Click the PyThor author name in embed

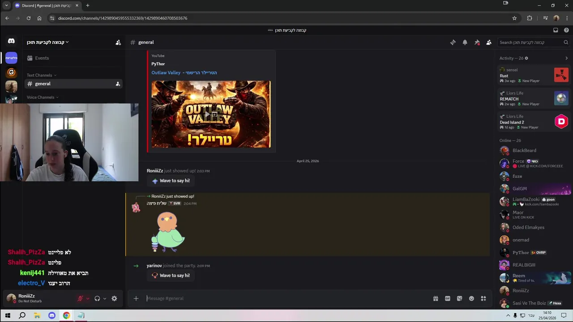pyautogui.click(x=158, y=64)
